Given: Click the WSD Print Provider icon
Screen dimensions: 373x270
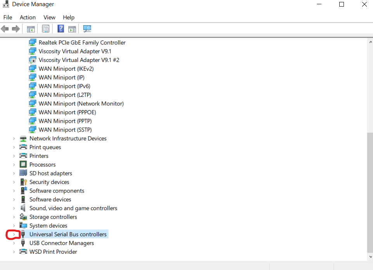Looking at the screenshot, I should pos(23,251).
